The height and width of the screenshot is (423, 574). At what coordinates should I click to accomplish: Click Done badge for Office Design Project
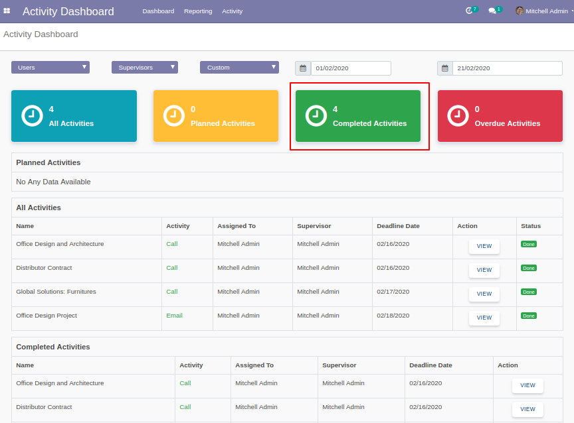[x=529, y=316]
